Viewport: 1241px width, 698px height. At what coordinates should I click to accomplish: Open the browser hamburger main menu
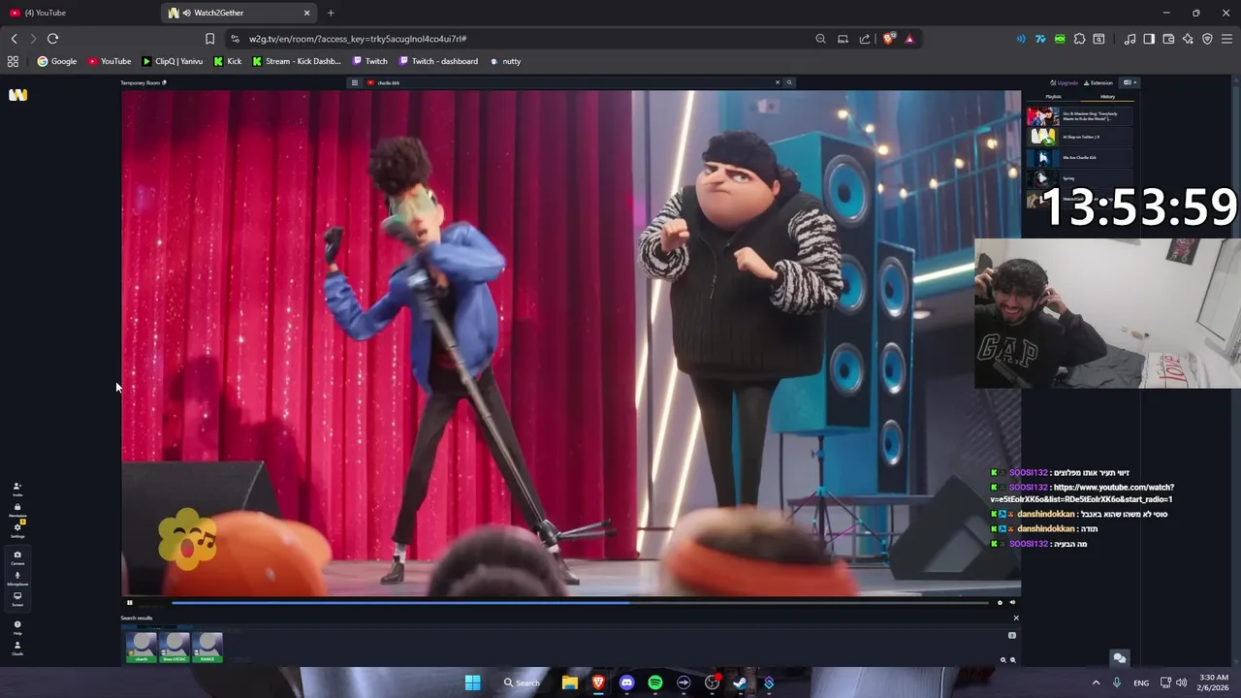click(x=1226, y=39)
